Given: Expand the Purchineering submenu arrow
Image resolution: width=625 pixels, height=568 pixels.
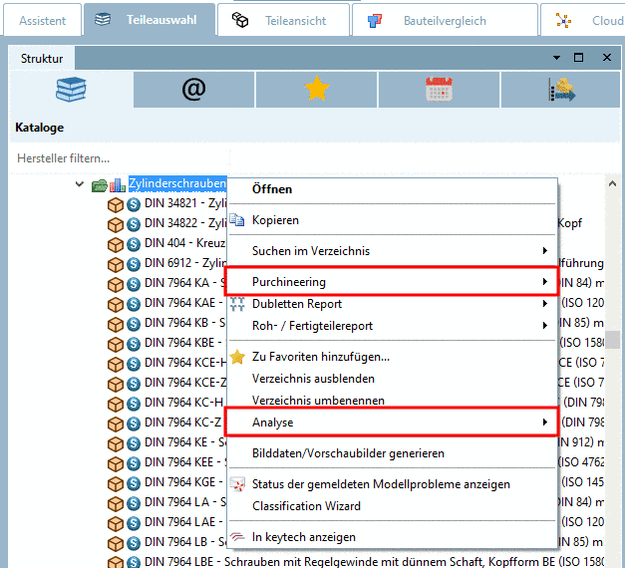Looking at the screenshot, I should click(x=545, y=282).
